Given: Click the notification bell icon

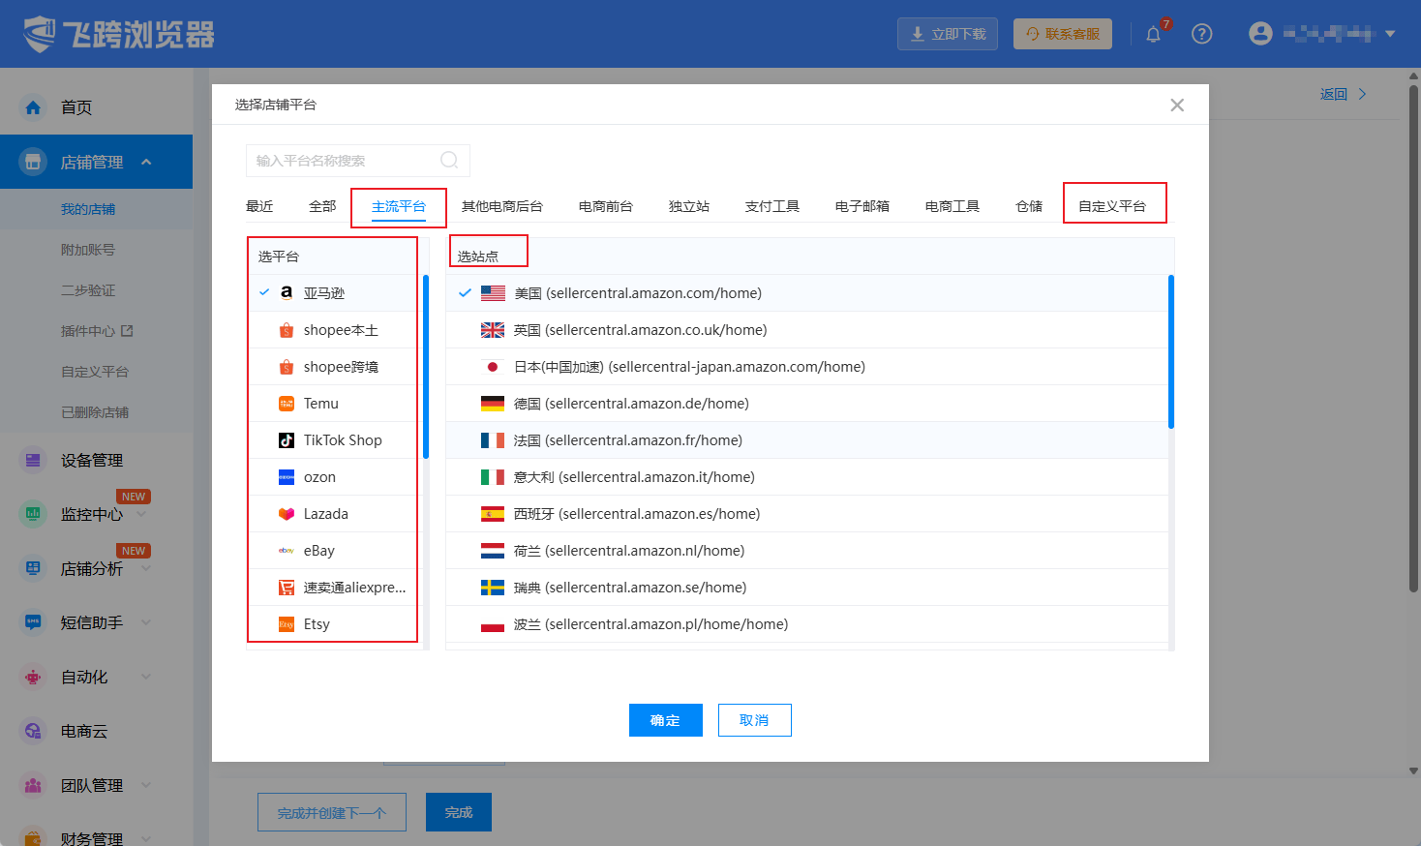Looking at the screenshot, I should (1153, 35).
